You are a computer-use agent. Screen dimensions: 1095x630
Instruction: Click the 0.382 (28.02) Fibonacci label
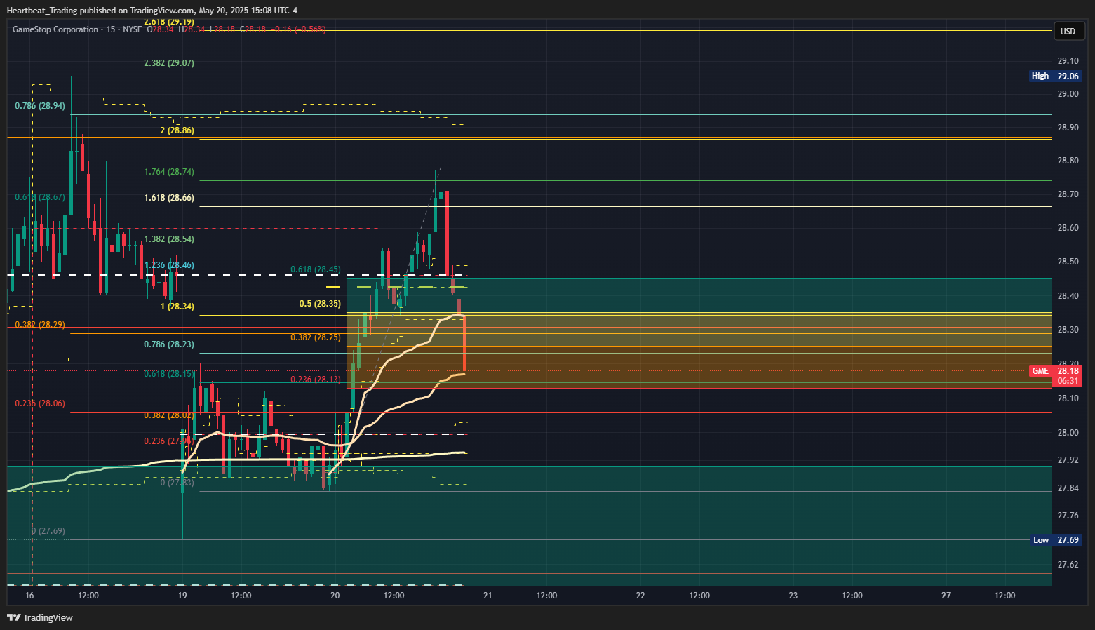click(169, 415)
